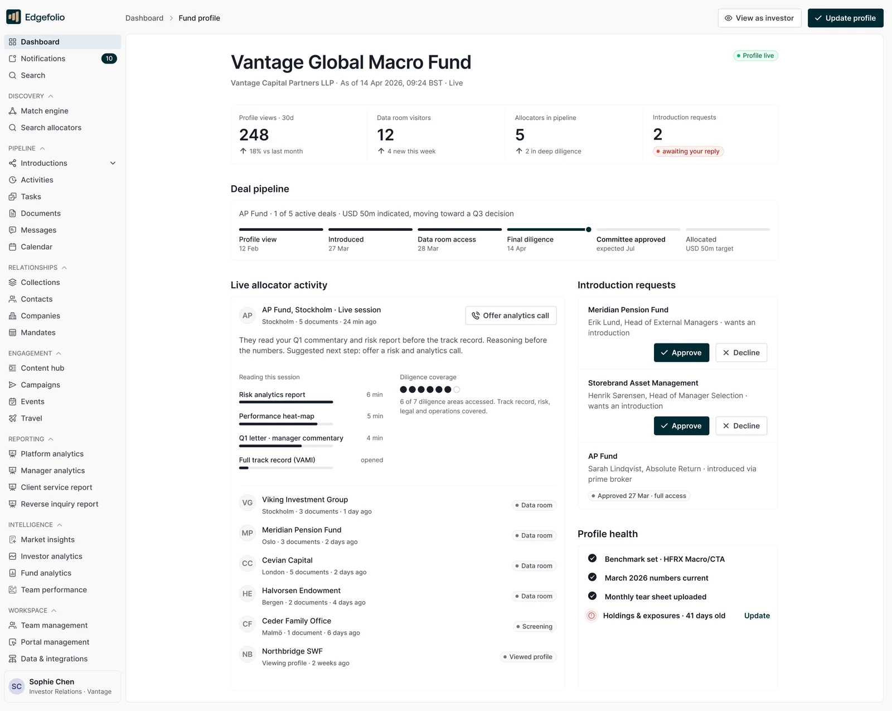This screenshot has height=711, width=892.
Task: Click the Portal management icon
Action: point(12,642)
